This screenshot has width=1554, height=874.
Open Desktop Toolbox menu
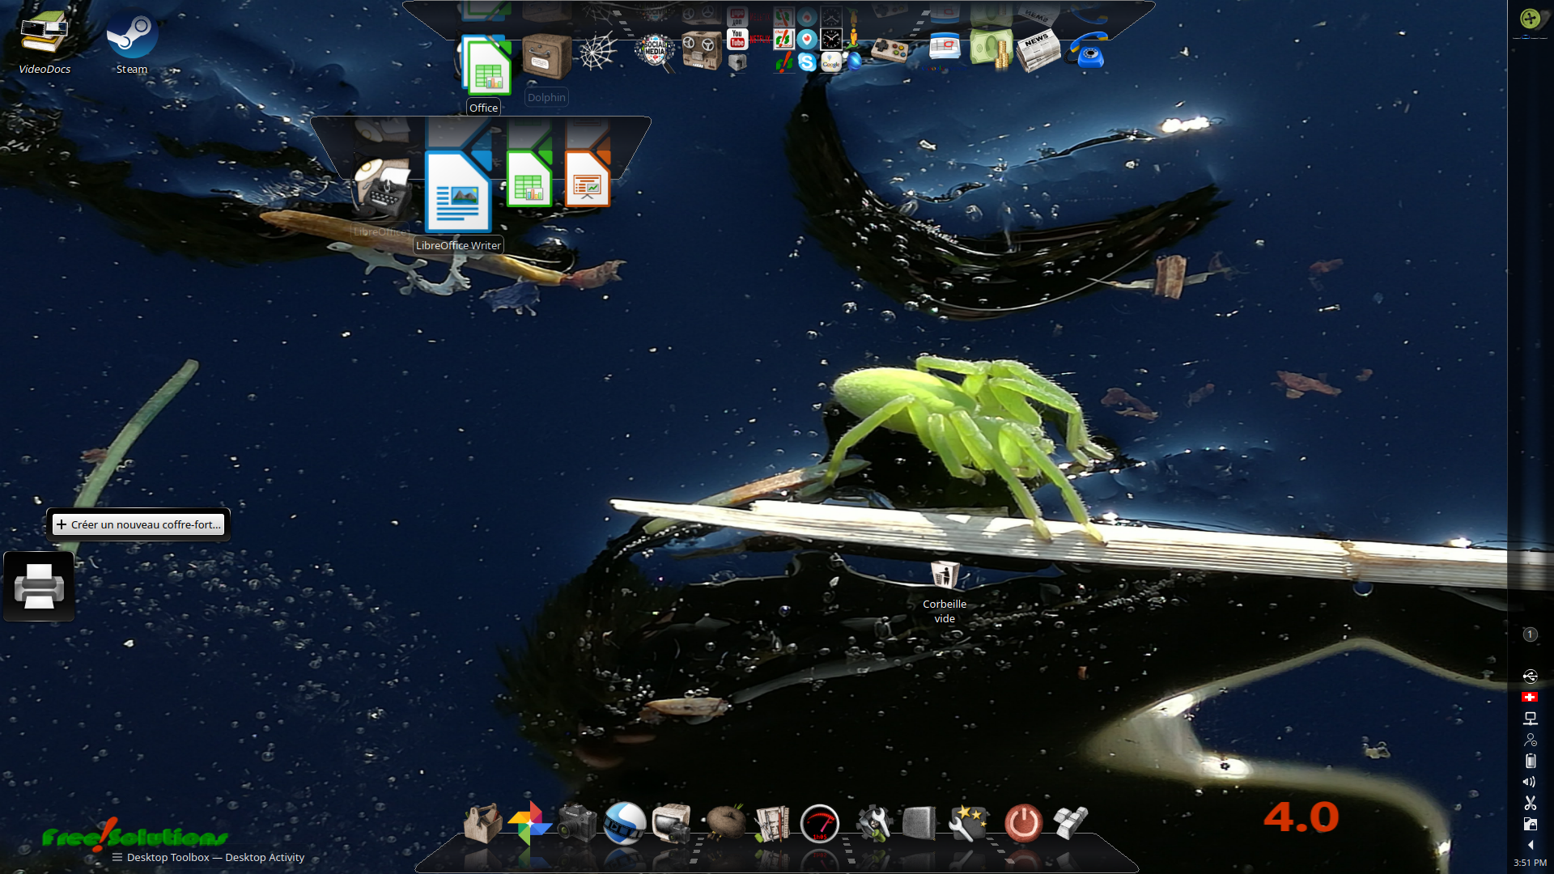[118, 857]
